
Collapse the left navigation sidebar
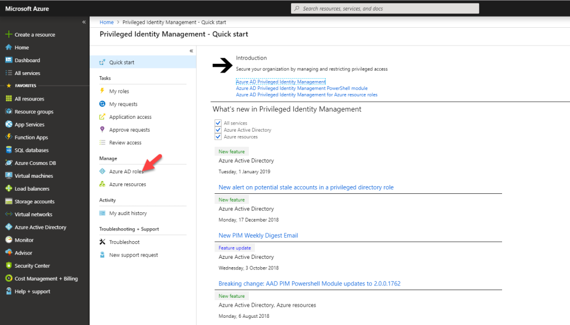84,22
